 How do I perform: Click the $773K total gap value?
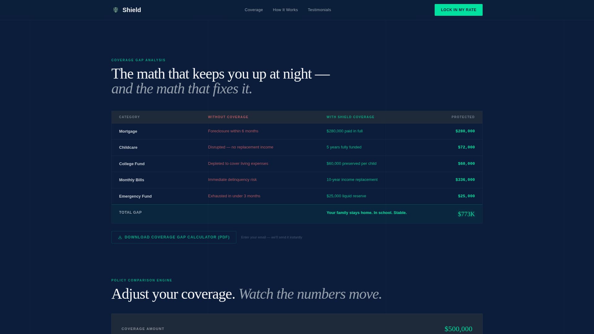pos(466,214)
